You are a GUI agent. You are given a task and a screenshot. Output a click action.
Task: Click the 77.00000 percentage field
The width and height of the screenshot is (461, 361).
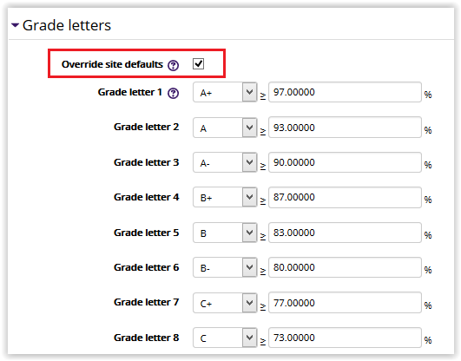click(346, 303)
